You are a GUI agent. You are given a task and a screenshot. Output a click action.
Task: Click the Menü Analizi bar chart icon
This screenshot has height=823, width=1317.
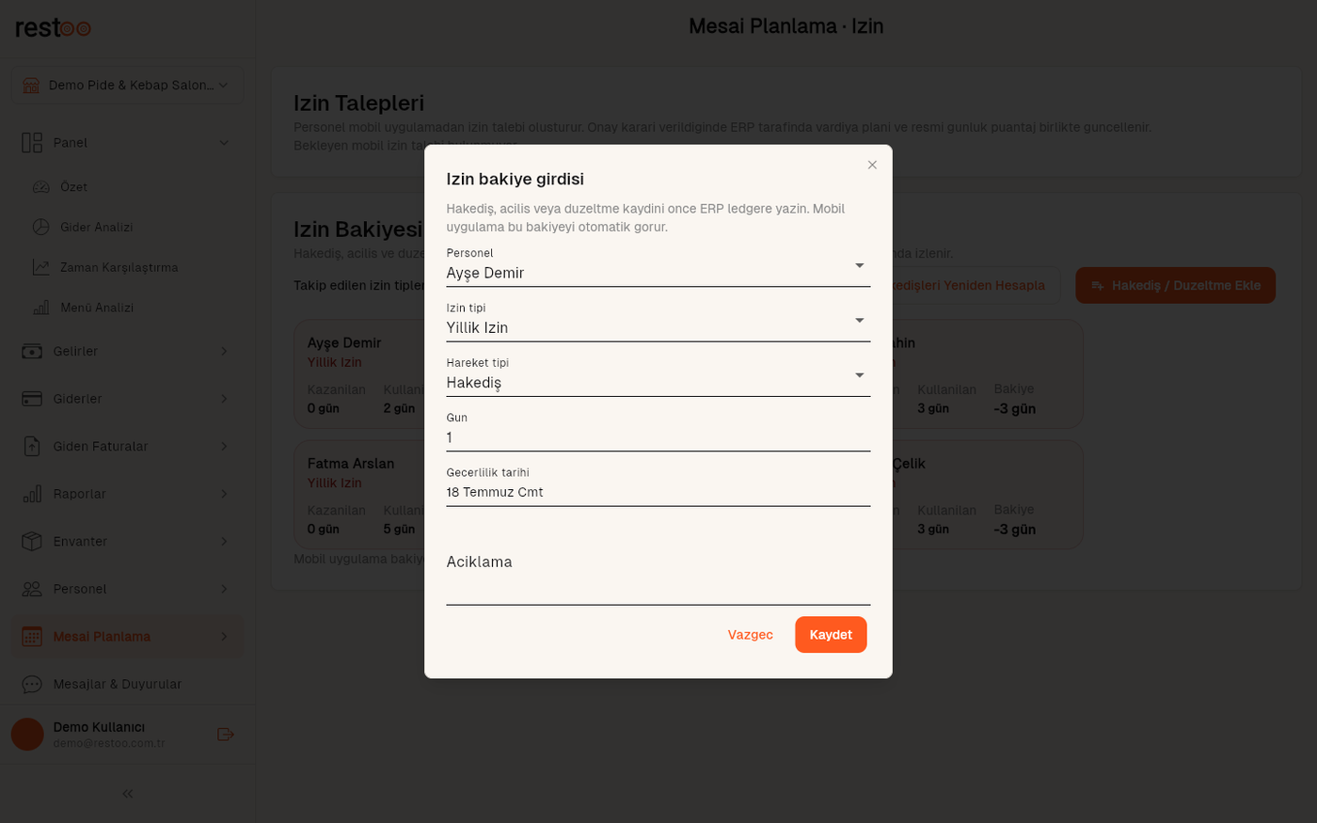pos(40,308)
